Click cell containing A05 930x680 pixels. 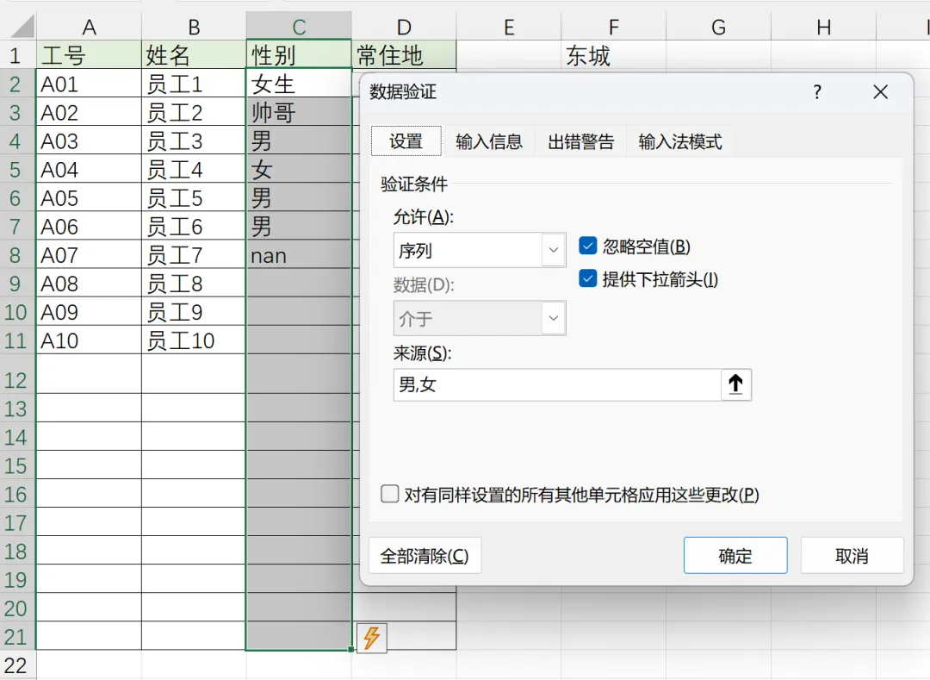coord(89,197)
